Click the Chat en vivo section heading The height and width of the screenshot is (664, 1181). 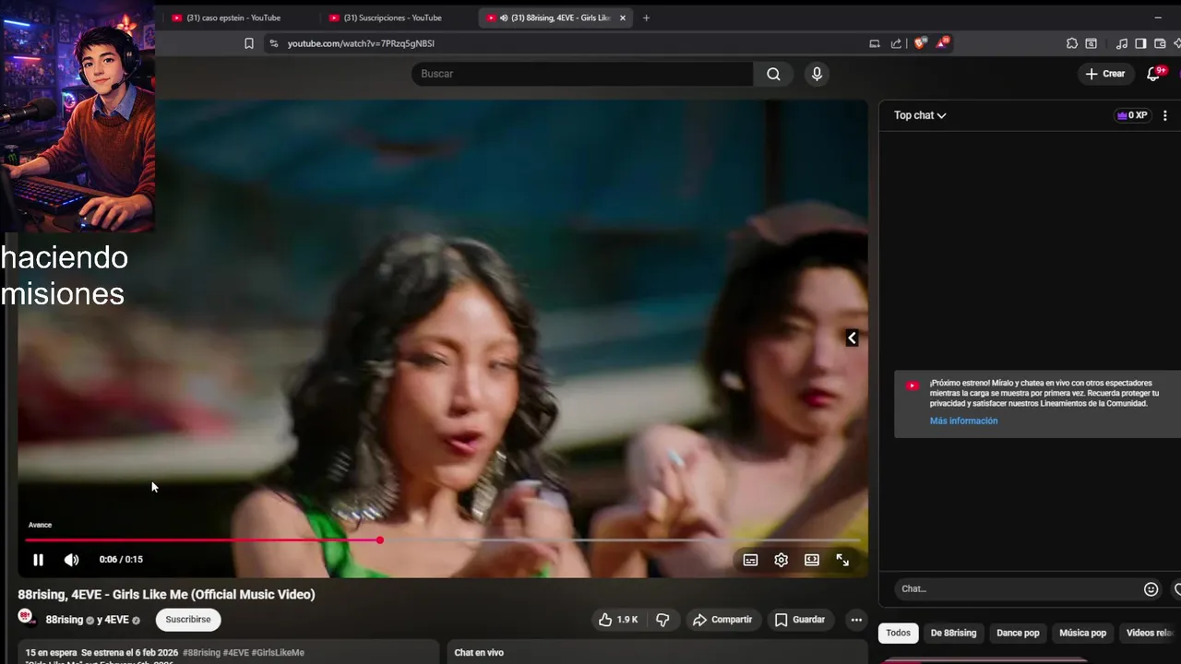pyautogui.click(x=479, y=653)
